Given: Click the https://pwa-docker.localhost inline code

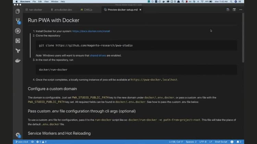Looking at the screenshot, I should (154, 80).
